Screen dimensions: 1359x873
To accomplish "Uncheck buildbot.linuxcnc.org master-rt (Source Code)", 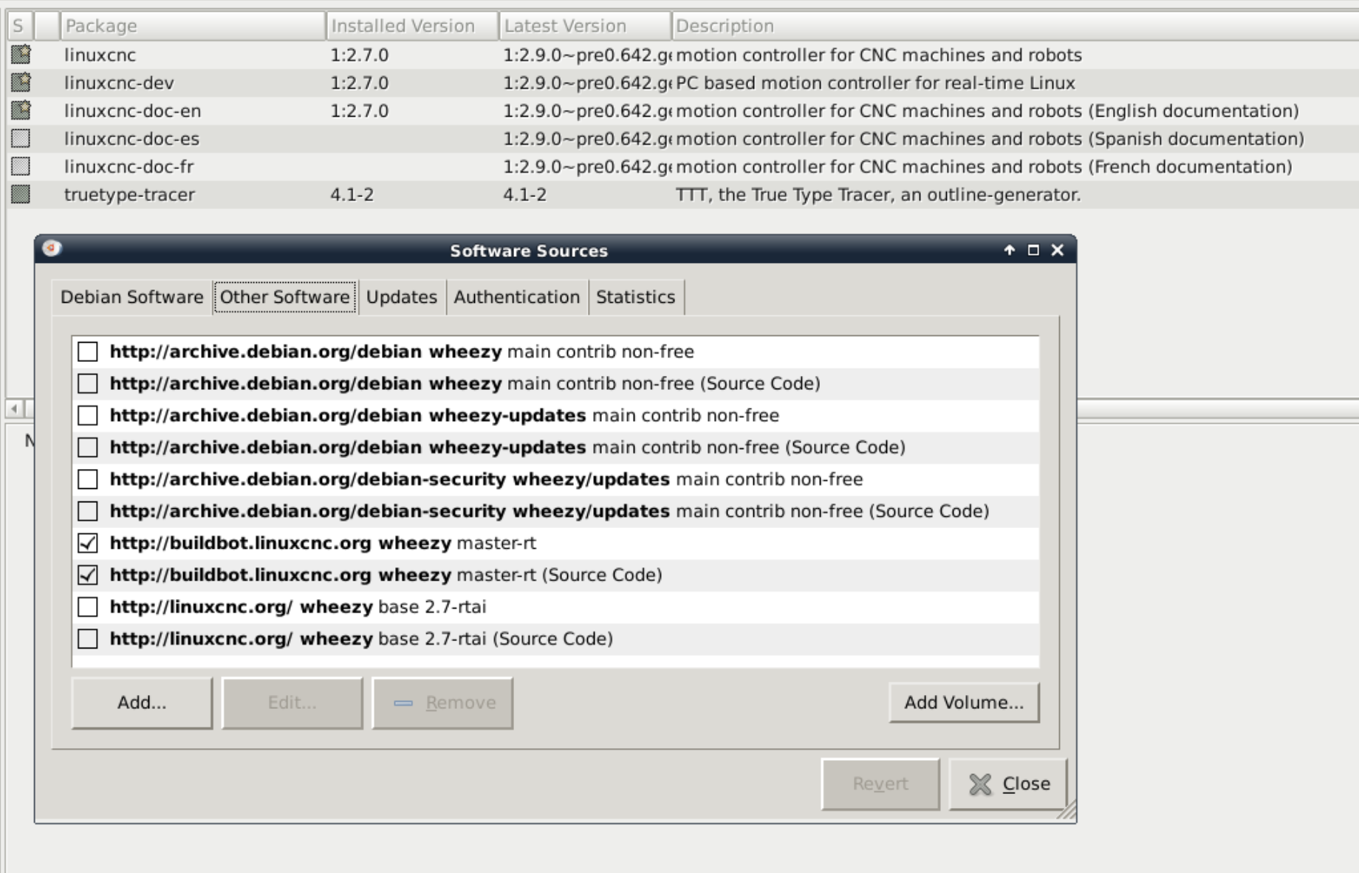I will point(88,575).
